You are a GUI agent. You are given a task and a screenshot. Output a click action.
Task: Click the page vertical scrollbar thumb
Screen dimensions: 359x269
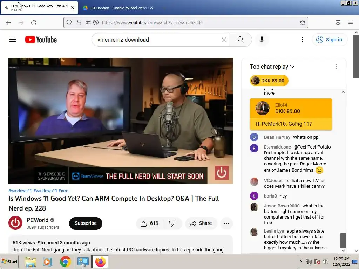coord(356,57)
